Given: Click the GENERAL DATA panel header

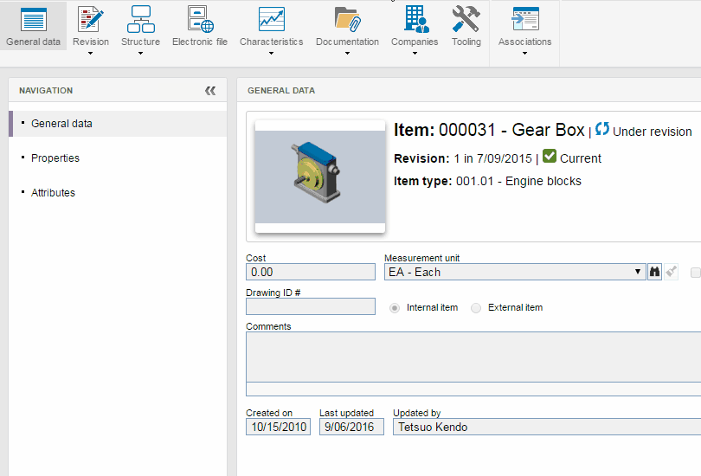Looking at the screenshot, I should [281, 91].
